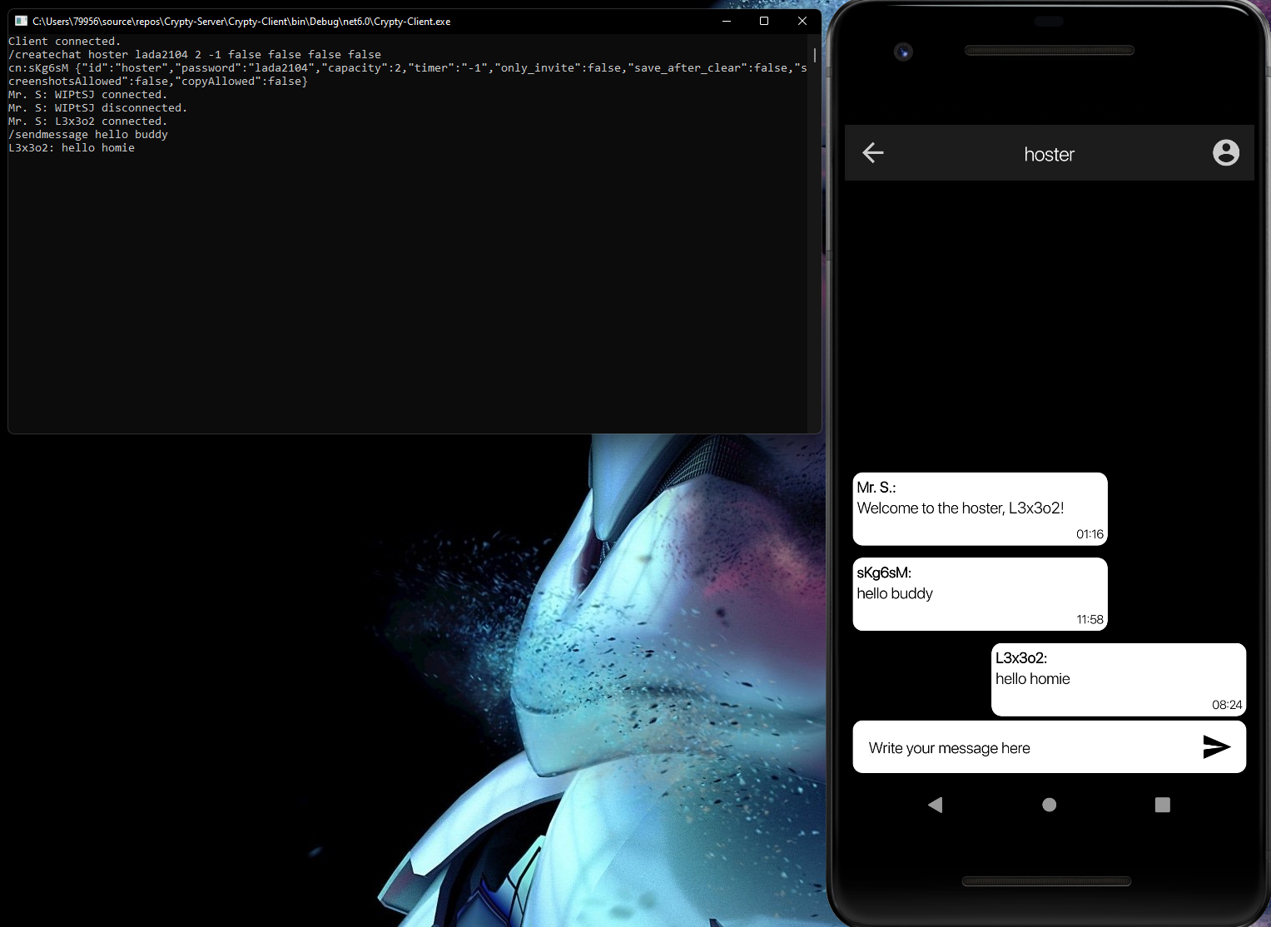
Task: Click the /sendmessage line in the console output
Action: tap(88, 134)
